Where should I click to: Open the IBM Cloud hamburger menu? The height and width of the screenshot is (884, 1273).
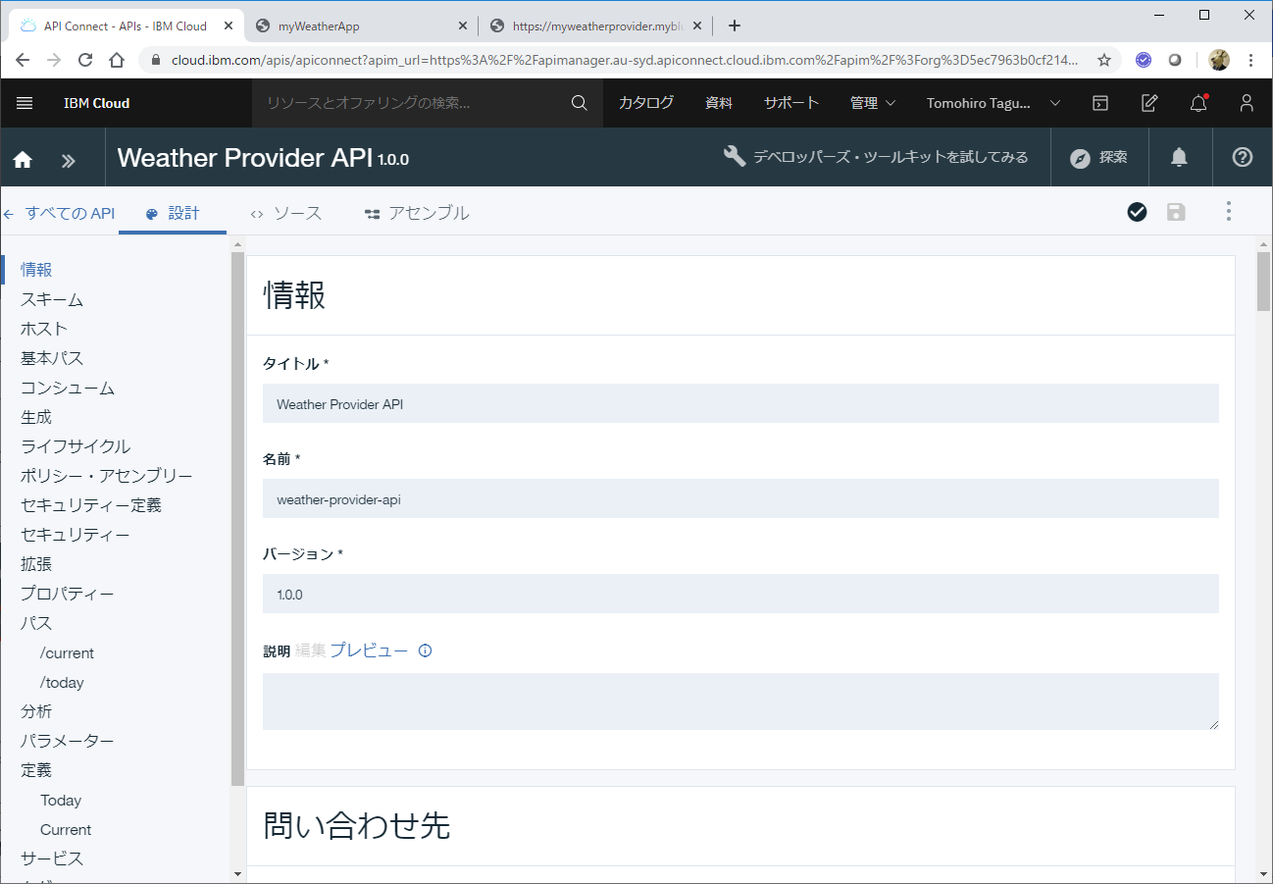(x=25, y=103)
